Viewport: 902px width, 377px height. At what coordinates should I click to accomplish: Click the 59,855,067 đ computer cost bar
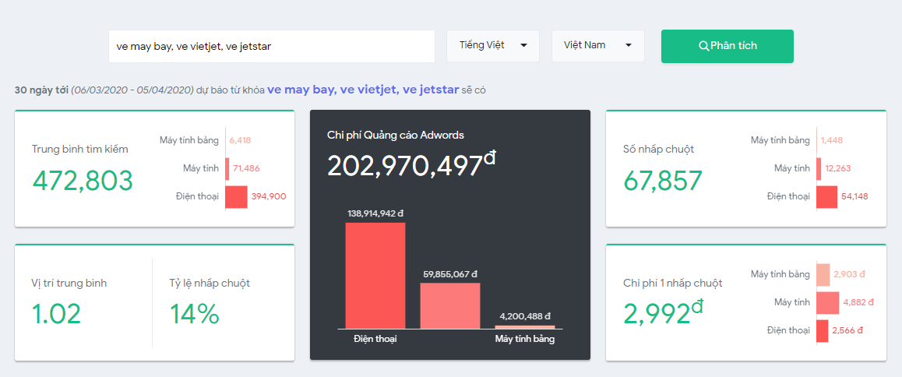[450, 305]
